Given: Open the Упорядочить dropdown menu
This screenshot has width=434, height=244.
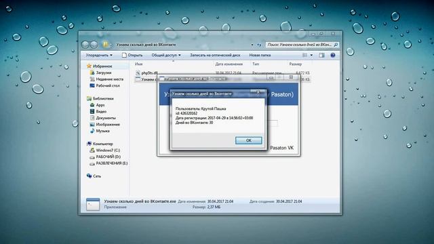Looking at the screenshot, I should point(99,55).
